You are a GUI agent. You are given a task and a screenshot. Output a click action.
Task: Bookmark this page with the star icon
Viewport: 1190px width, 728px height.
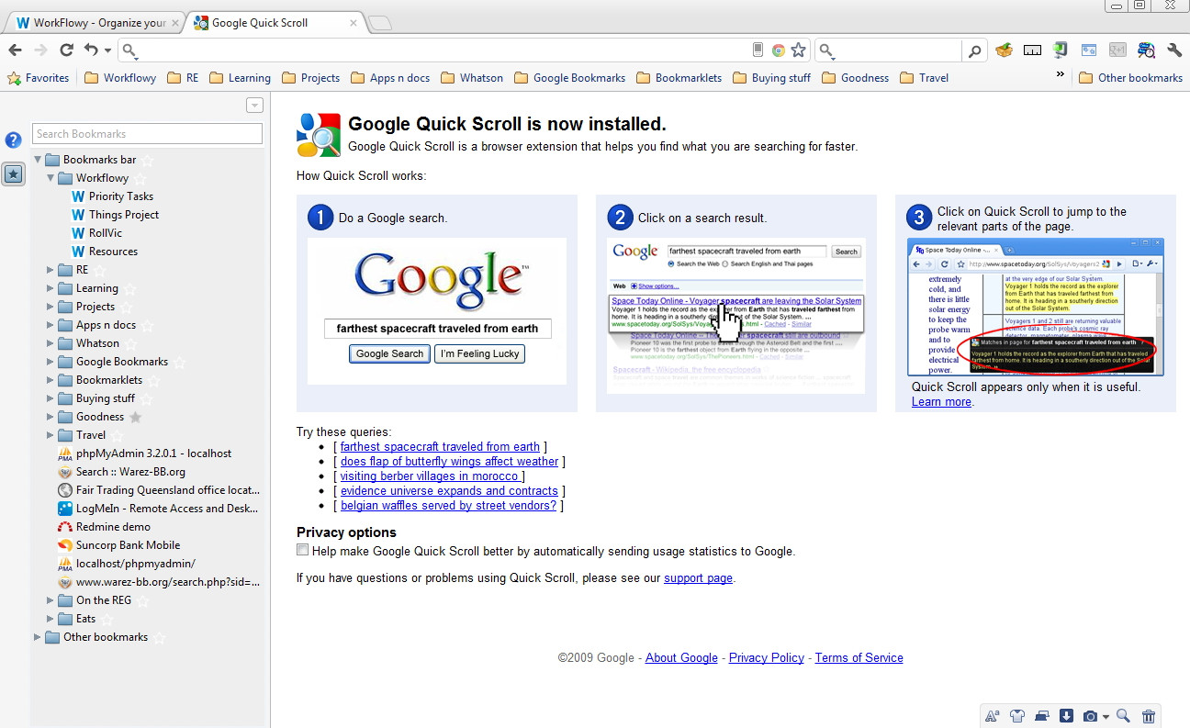click(799, 50)
